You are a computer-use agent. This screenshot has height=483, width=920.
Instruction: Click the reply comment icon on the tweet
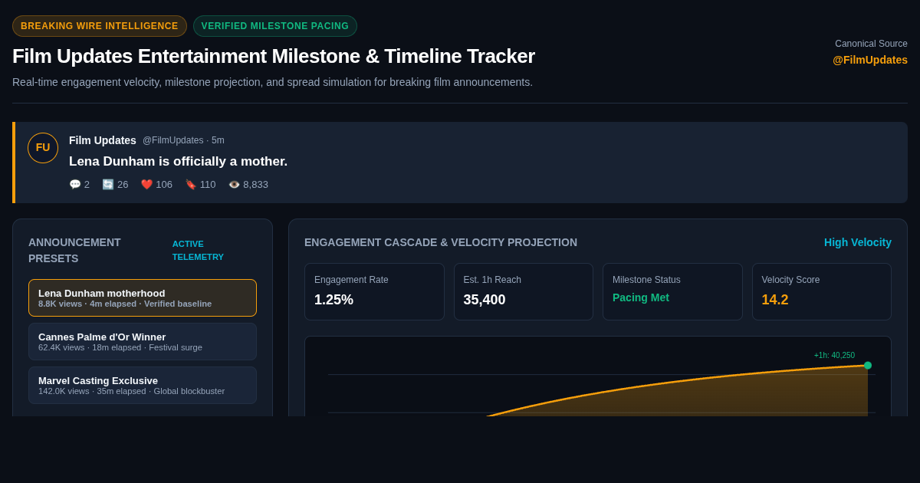point(75,185)
